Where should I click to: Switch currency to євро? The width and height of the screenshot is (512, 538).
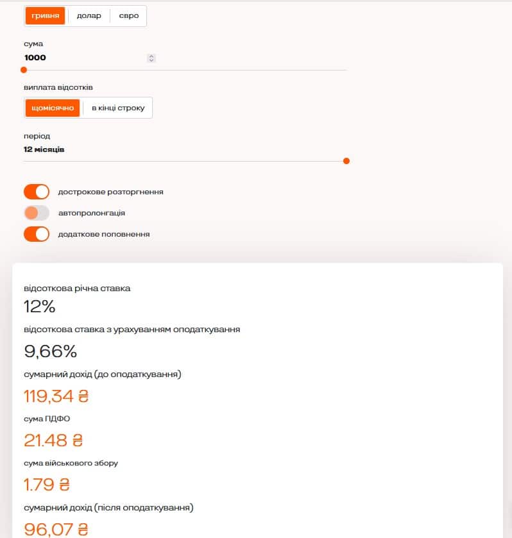click(128, 16)
